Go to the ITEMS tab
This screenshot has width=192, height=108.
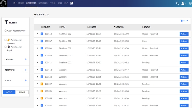pos(53,3)
